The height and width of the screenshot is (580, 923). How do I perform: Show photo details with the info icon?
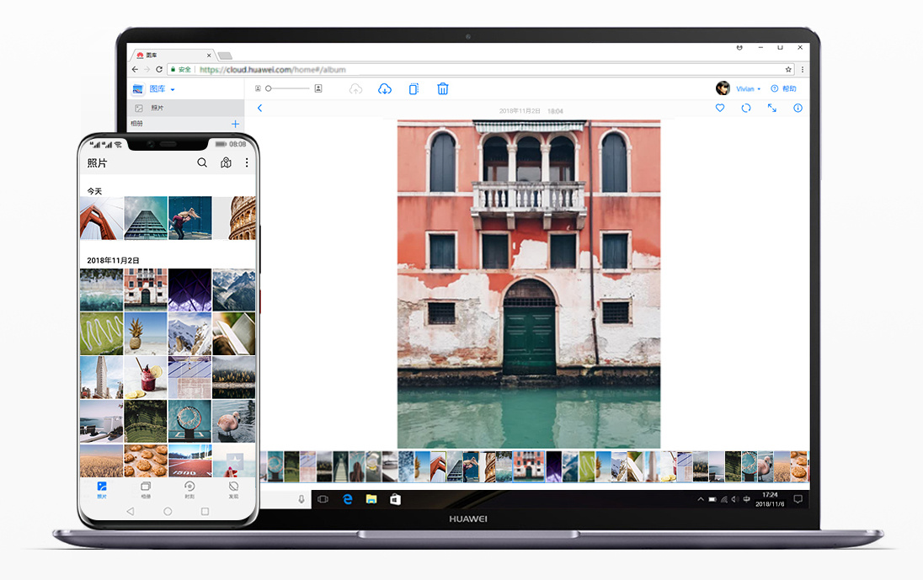tap(798, 109)
